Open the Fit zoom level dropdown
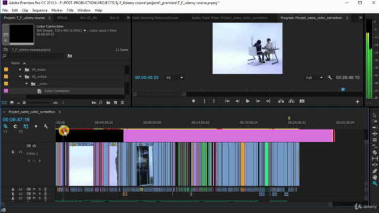The height and width of the screenshot is (213, 379). point(175,78)
